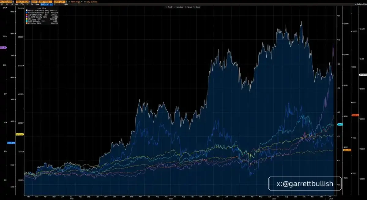367x200 pixels.
Task: Open the Local CCY currency dropdown
Action: click(x=60, y=2)
